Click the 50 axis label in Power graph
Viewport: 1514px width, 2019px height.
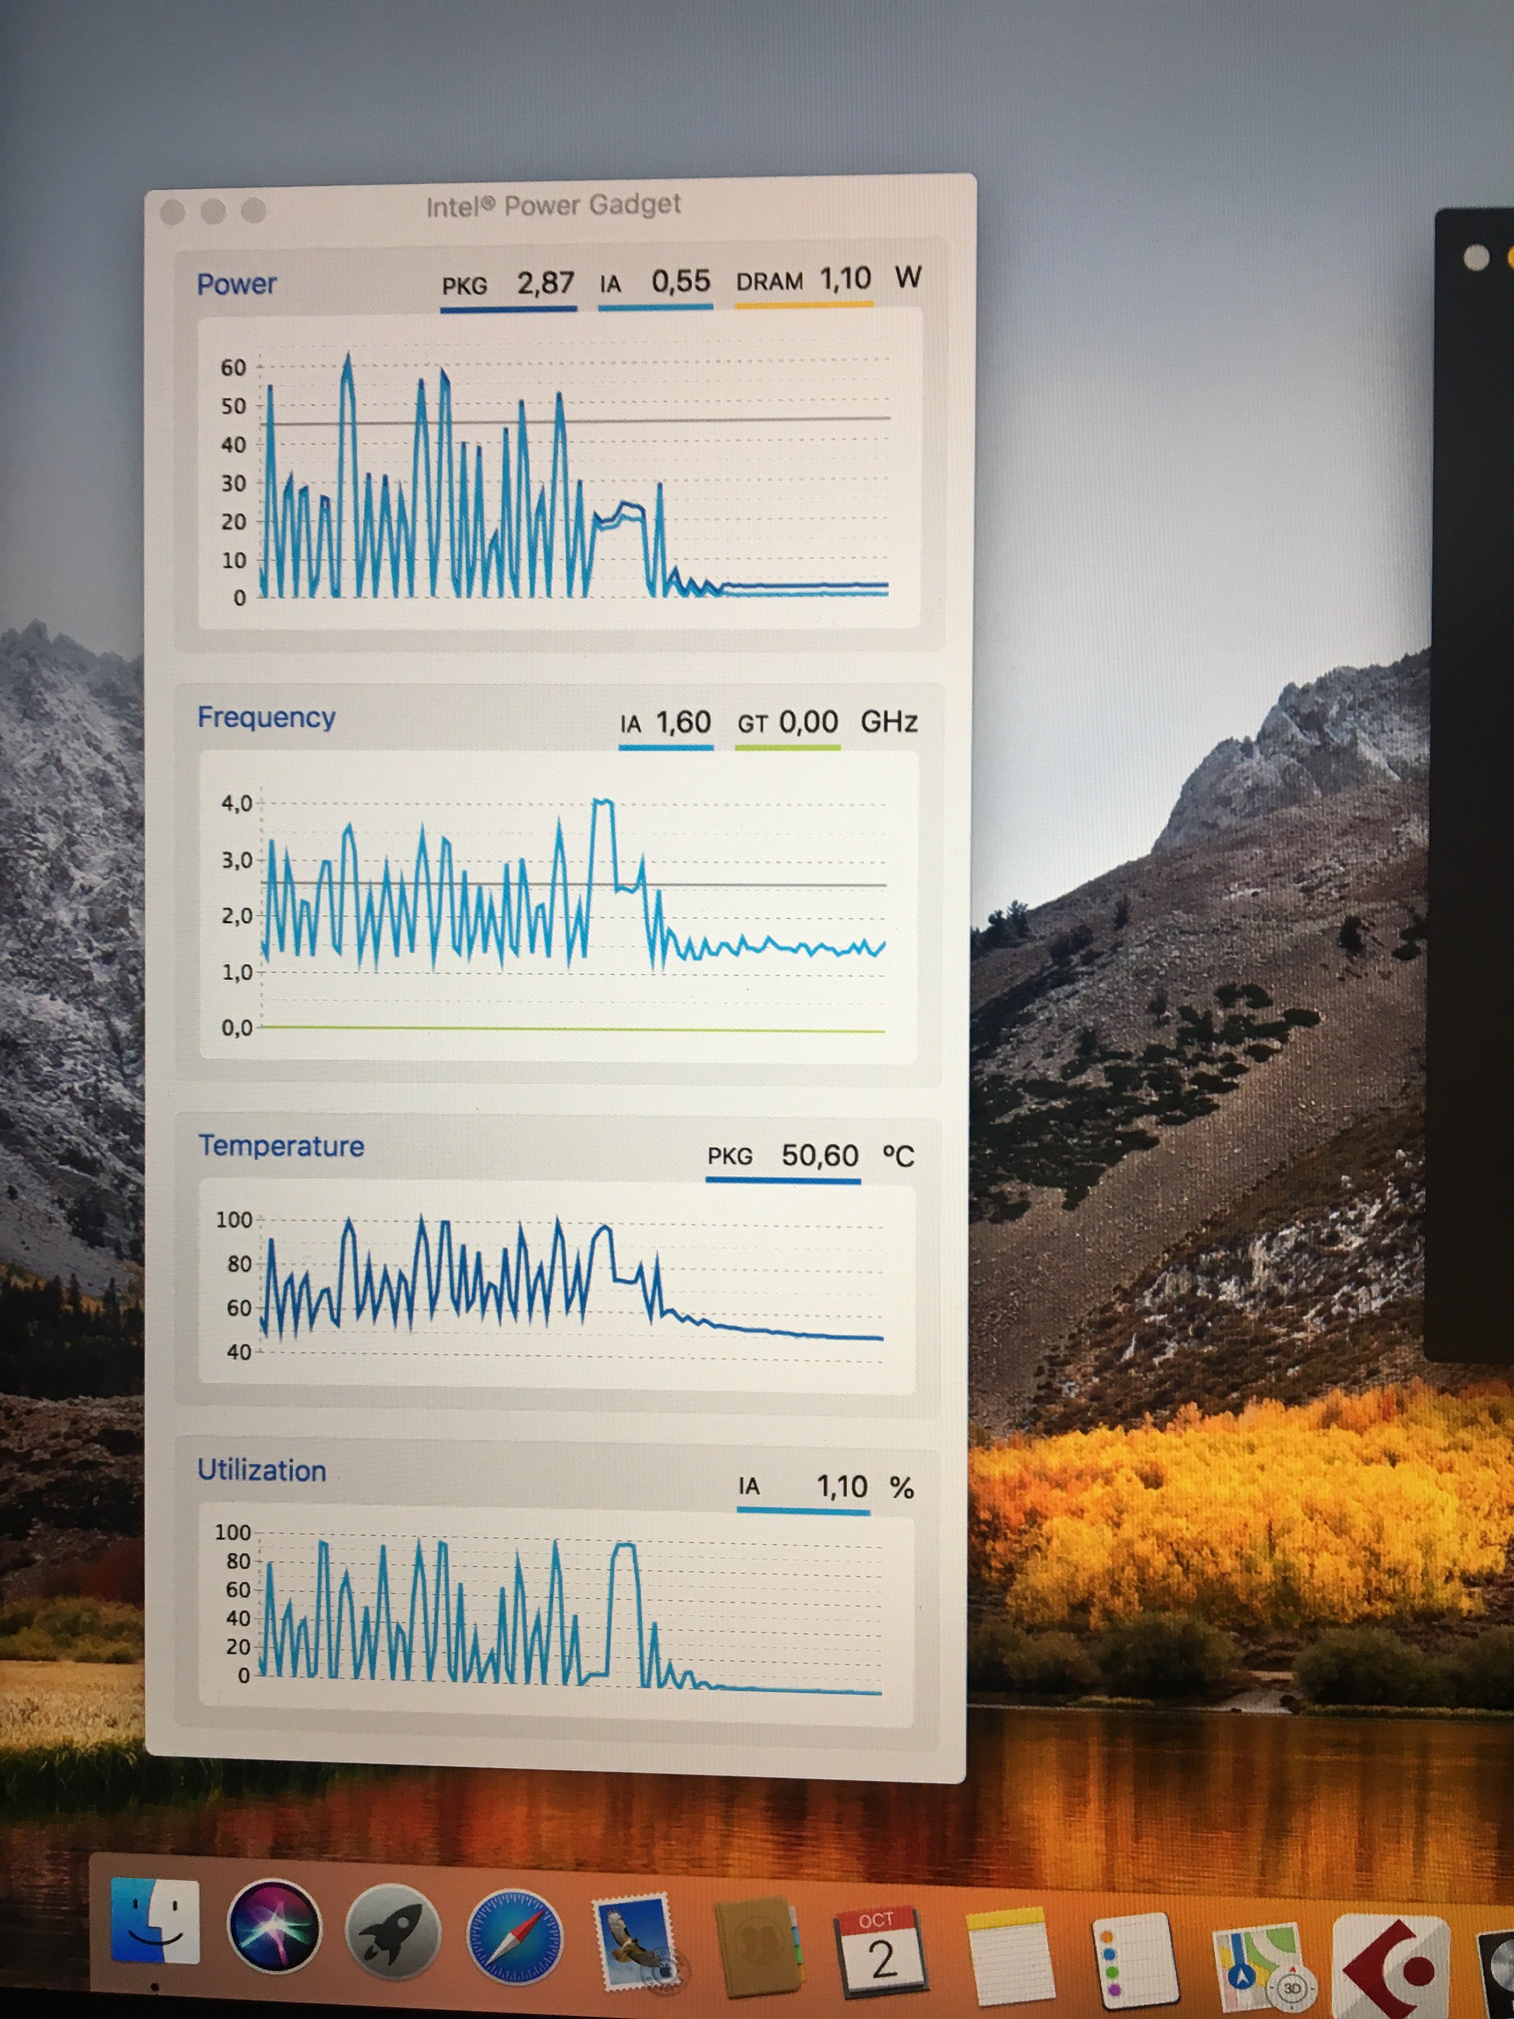(x=234, y=406)
